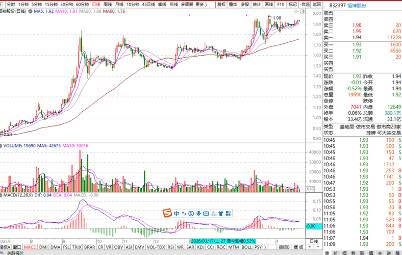Select the 60分钟 period

tap(83, 5)
